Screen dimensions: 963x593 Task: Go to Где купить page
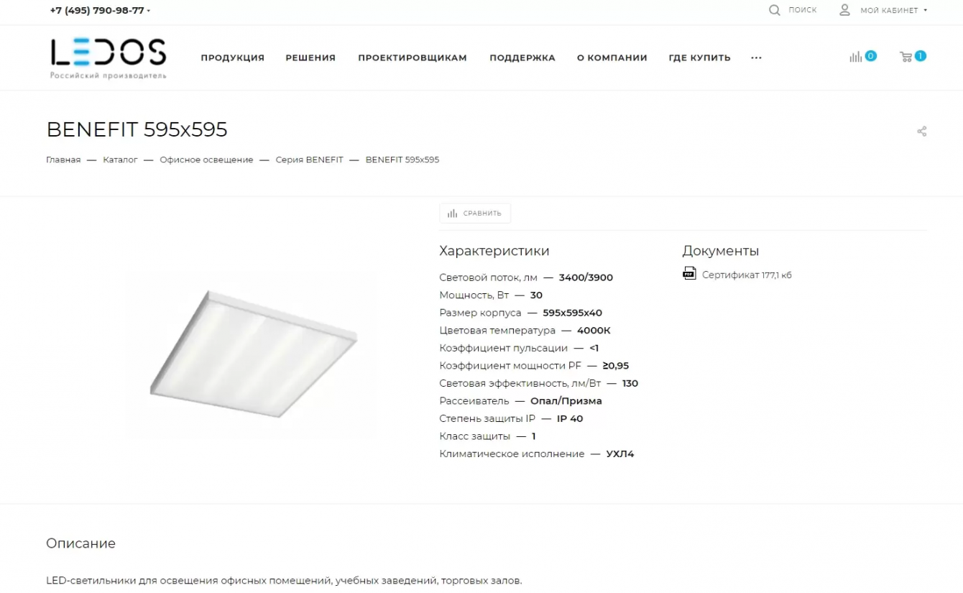click(x=699, y=58)
